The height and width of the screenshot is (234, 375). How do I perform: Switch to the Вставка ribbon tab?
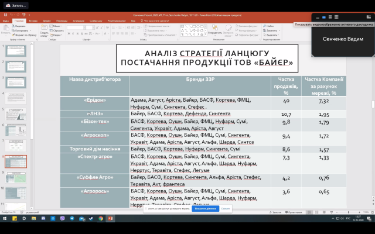coord(33,20)
